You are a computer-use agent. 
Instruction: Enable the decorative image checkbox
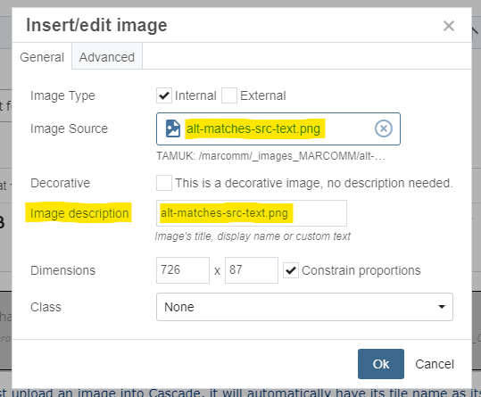(164, 183)
